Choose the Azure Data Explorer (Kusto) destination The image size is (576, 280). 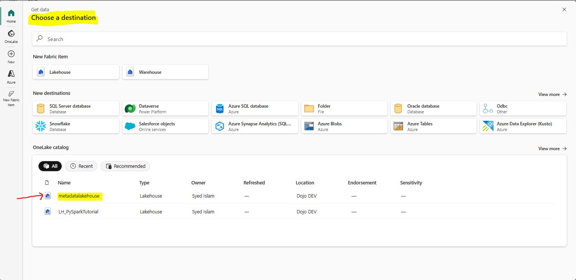[x=523, y=126]
